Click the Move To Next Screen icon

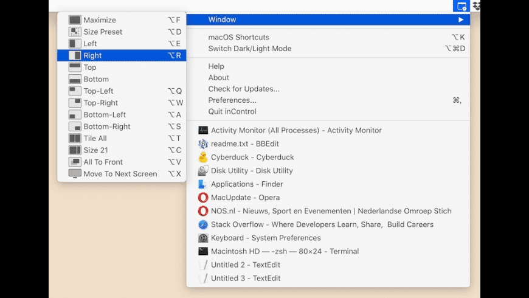75,174
